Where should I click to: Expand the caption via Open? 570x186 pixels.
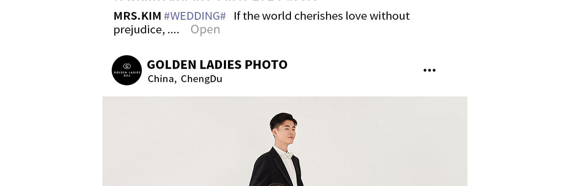pos(205,30)
